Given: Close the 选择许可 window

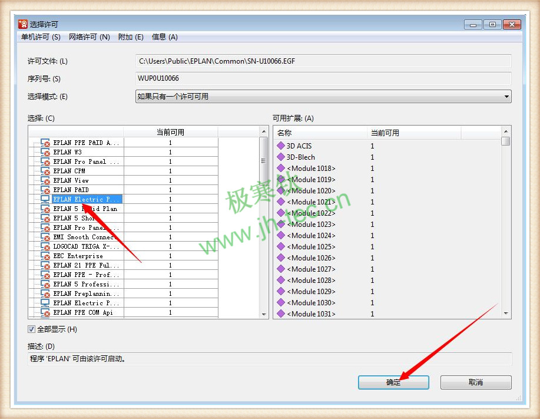Looking at the screenshot, I should click(512, 25).
